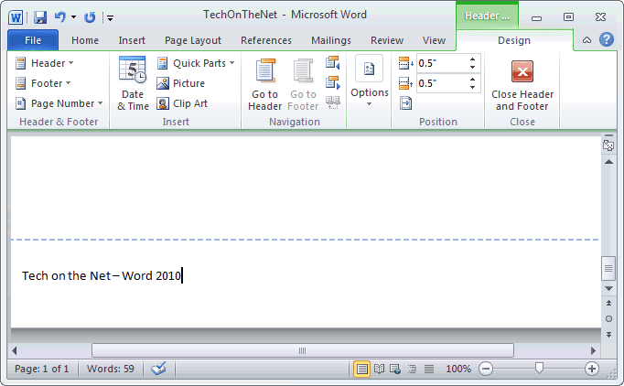Click the Link to Previous icon
This screenshot has width=624, height=386.
(333, 102)
